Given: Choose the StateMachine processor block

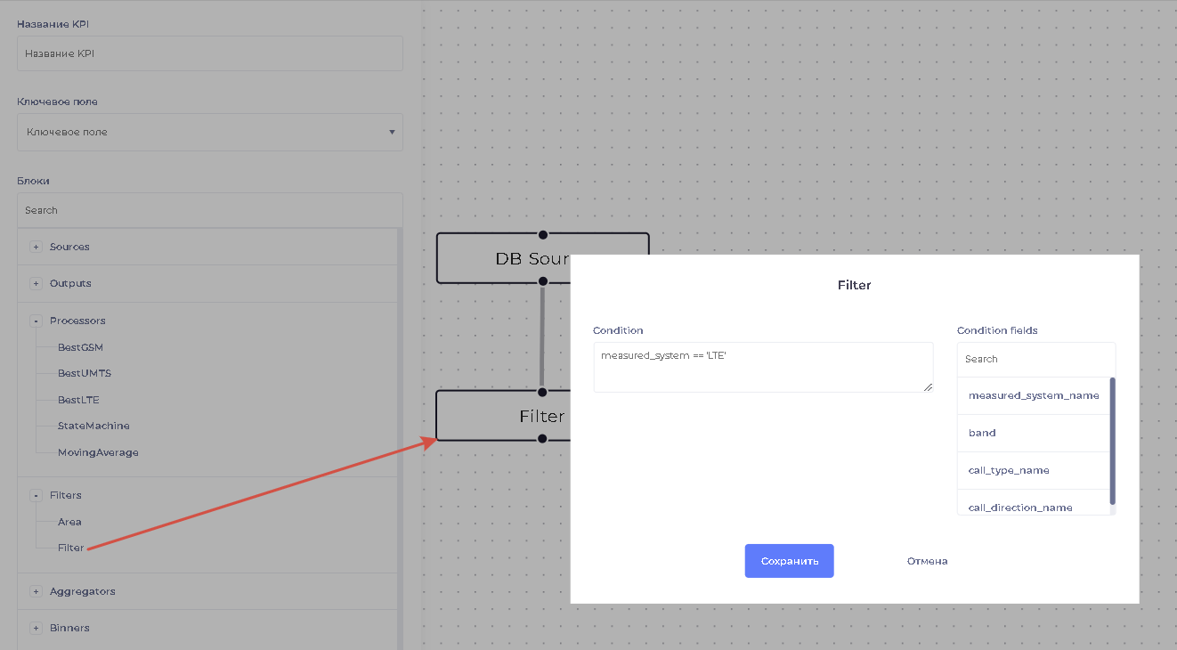Looking at the screenshot, I should click(93, 426).
